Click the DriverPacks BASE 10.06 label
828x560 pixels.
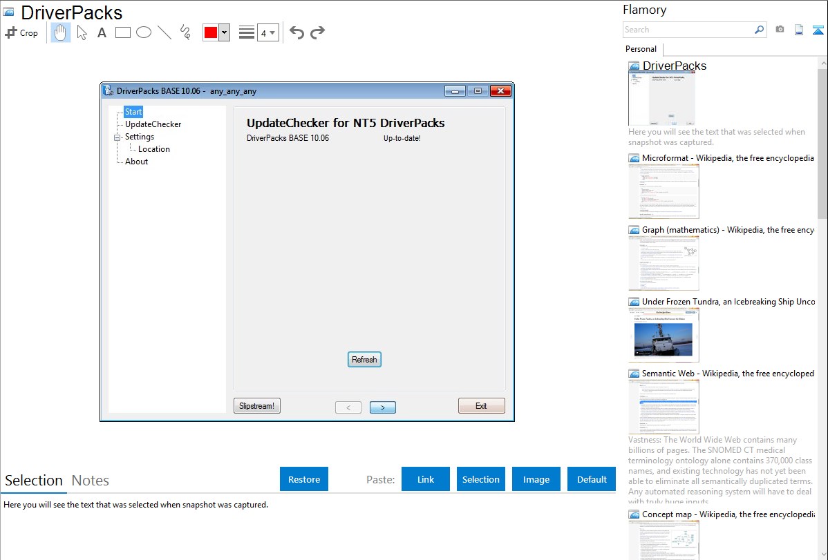click(288, 138)
